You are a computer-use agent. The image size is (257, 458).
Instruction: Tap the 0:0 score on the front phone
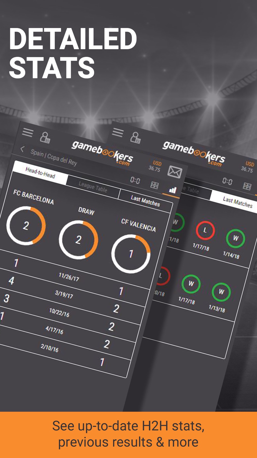pos(135,180)
